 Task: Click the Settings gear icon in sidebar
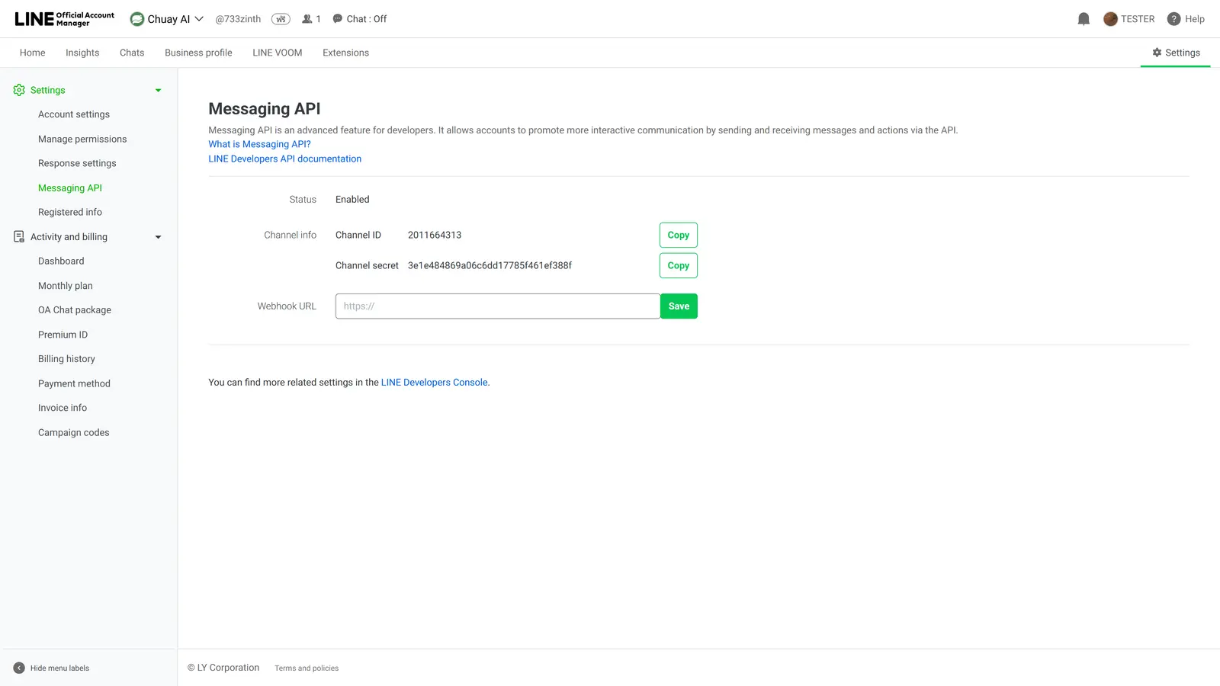[x=19, y=90]
